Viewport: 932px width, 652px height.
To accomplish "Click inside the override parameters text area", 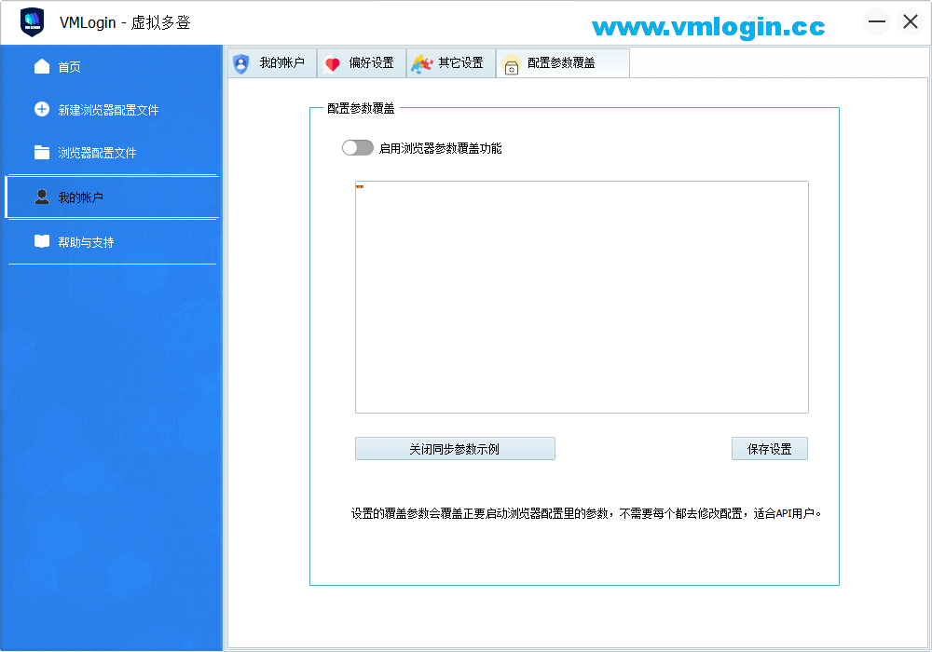I will [582, 297].
